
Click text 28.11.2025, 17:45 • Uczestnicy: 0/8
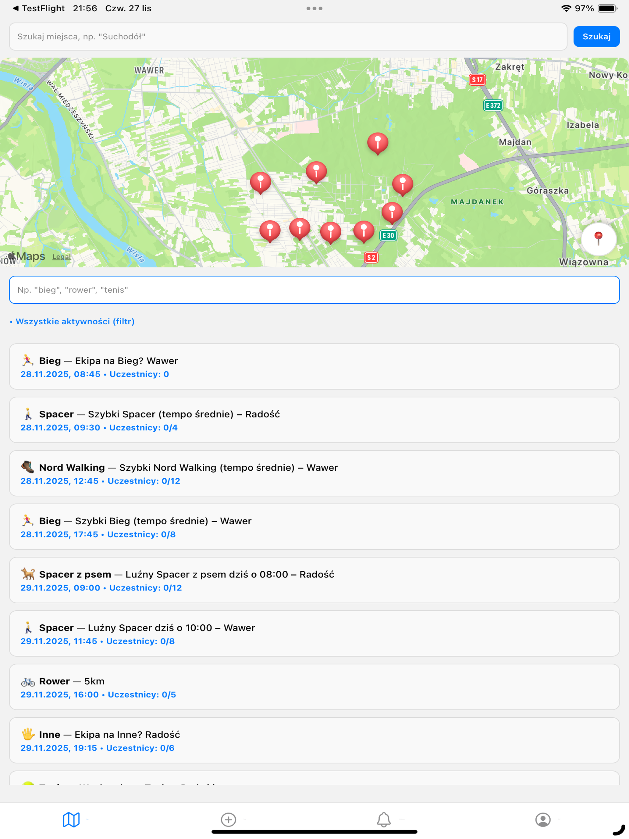click(x=98, y=534)
